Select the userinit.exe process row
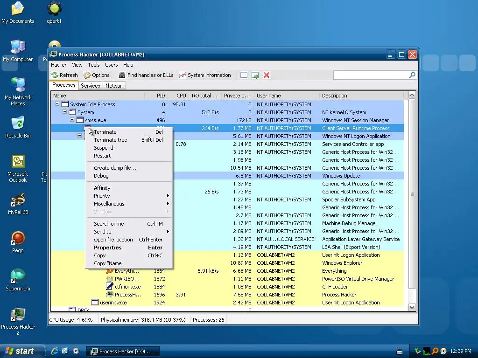The image size is (478, 358). [x=227, y=303]
